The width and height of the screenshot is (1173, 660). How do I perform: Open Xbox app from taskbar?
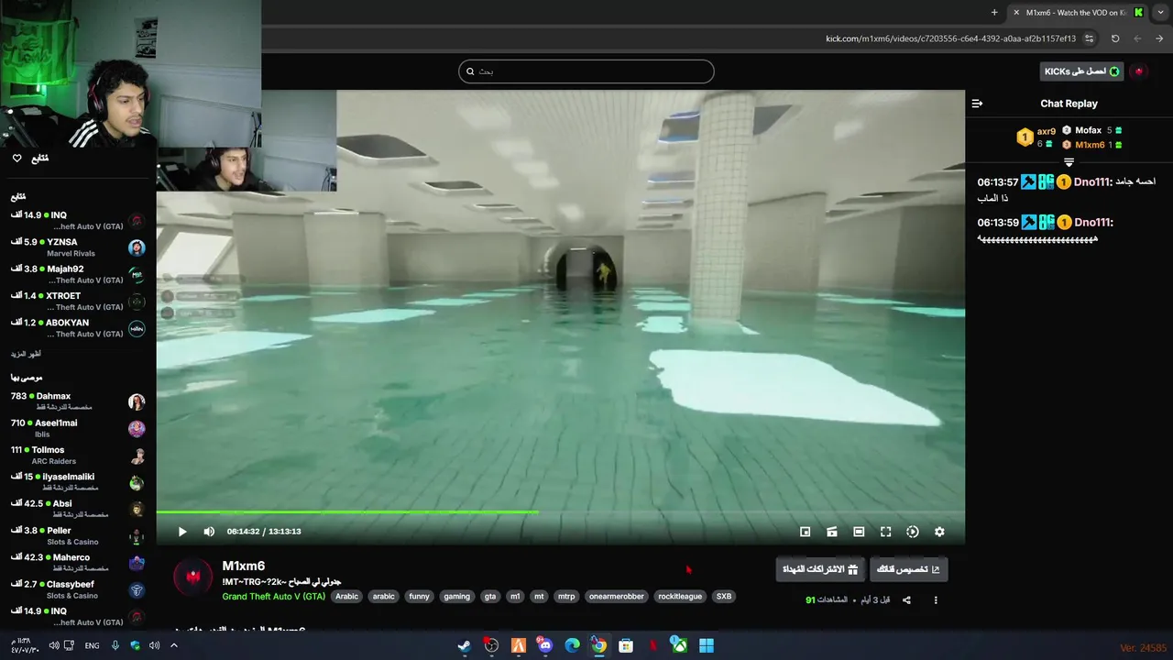click(680, 645)
